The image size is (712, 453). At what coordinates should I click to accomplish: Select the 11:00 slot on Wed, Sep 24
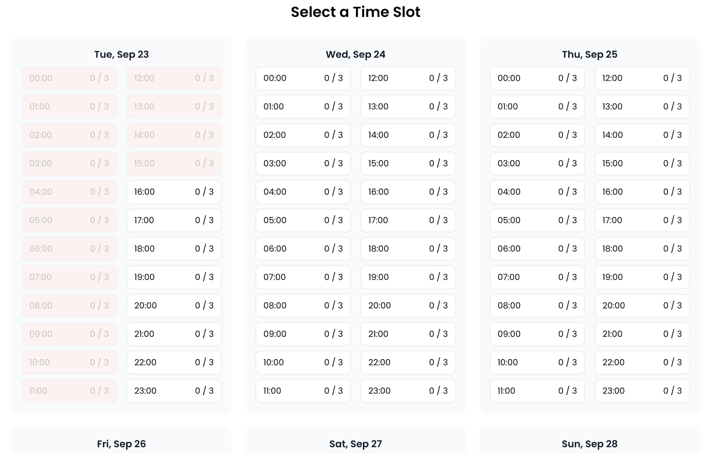(303, 391)
